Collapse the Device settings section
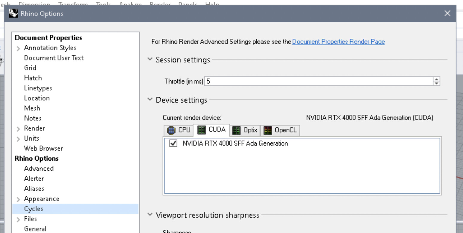 coord(150,100)
